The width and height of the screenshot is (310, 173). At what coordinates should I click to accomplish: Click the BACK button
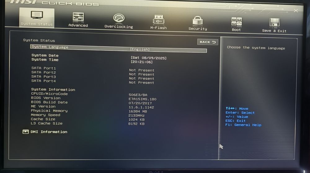[x=208, y=42]
